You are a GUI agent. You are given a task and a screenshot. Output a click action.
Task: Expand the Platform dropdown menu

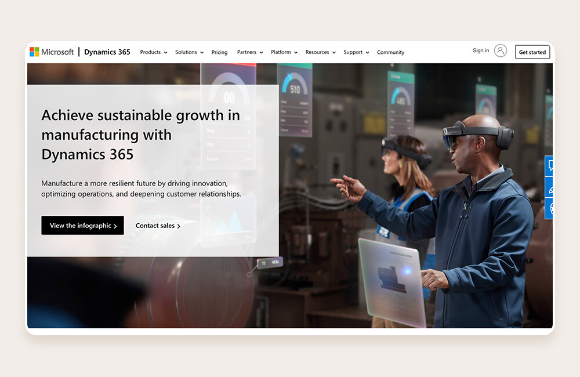[284, 52]
